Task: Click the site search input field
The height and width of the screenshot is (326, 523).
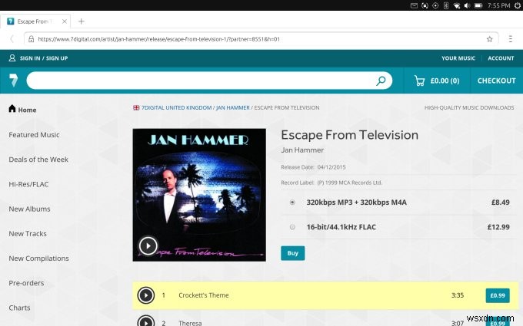Action: point(200,81)
